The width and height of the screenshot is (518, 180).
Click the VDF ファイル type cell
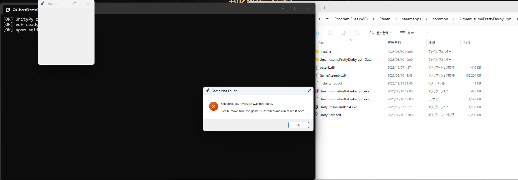coord(437,83)
